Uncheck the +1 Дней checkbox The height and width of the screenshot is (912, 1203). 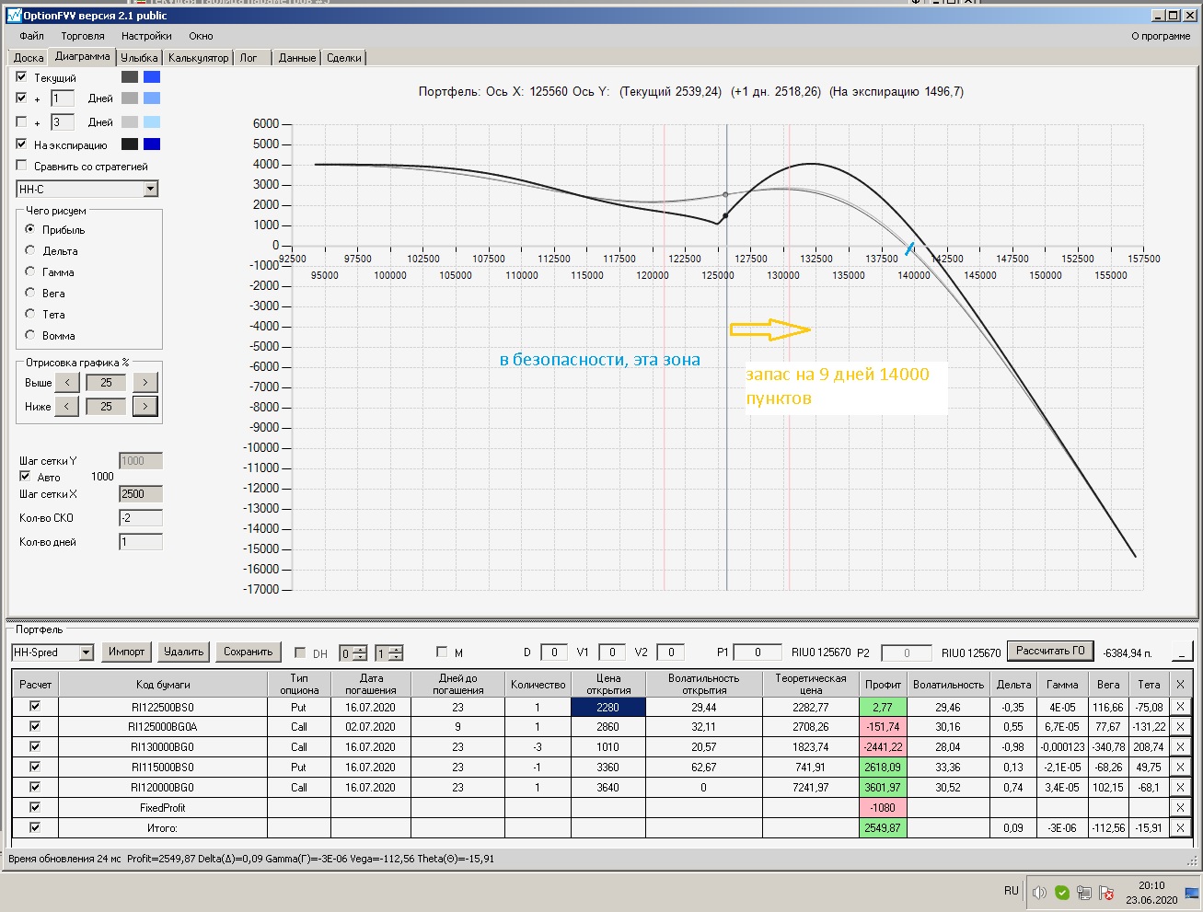click(x=22, y=98)
